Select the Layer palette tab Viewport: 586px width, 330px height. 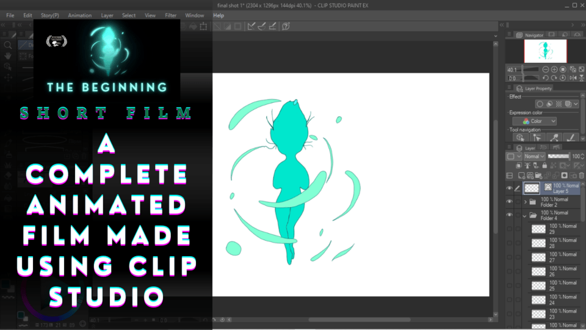(x=526, y=148)
